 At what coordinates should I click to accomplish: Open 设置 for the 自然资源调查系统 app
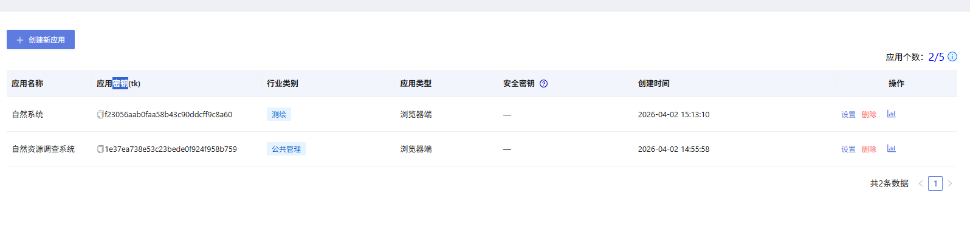(x=848, y=149)
